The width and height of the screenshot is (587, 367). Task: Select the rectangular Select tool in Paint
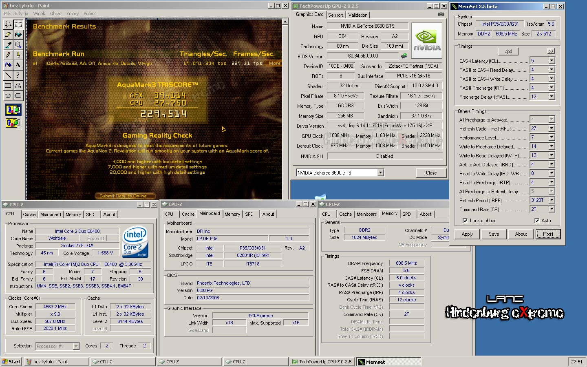click(18, 24)
